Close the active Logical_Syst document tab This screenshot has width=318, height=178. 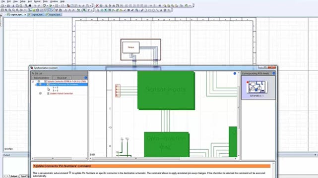pyautogui.click(x=25, y=15)
